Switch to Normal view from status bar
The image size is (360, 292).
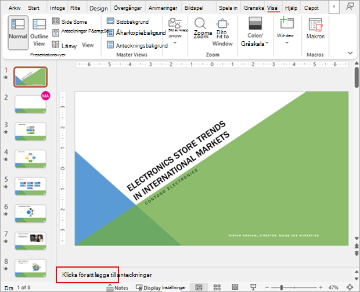click(x=199, y=287)
